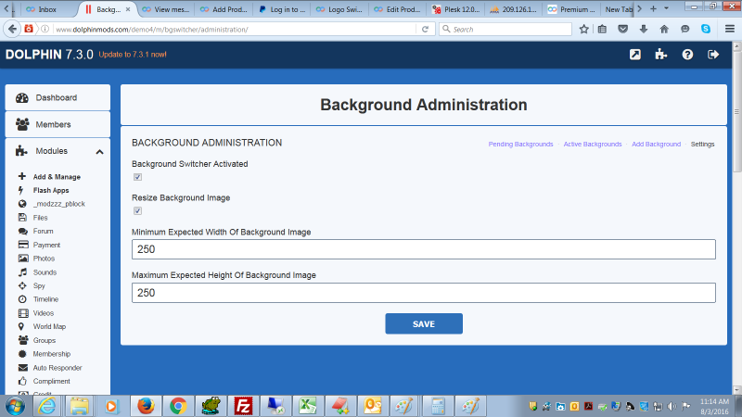Open Chrome from the taskbar

pos(178,406)
